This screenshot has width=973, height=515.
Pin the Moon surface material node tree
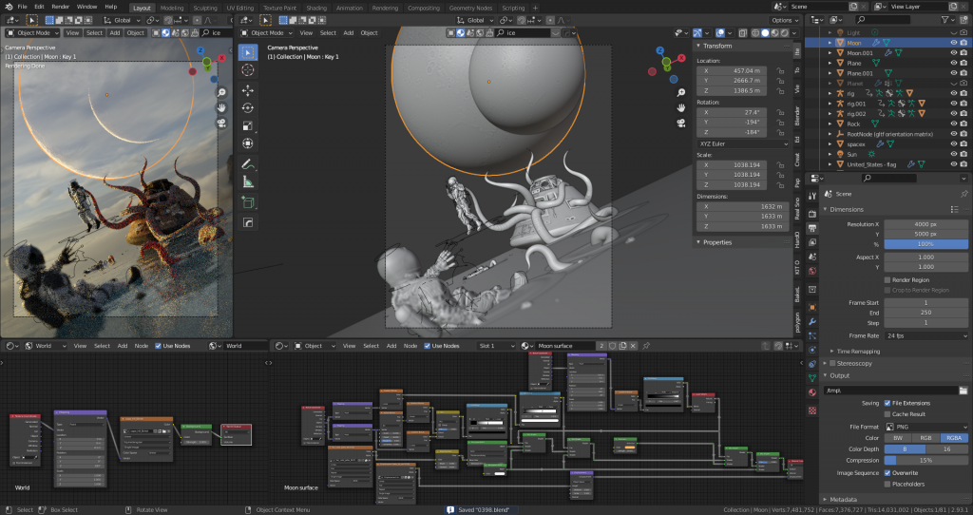click(x=646, y=346)
